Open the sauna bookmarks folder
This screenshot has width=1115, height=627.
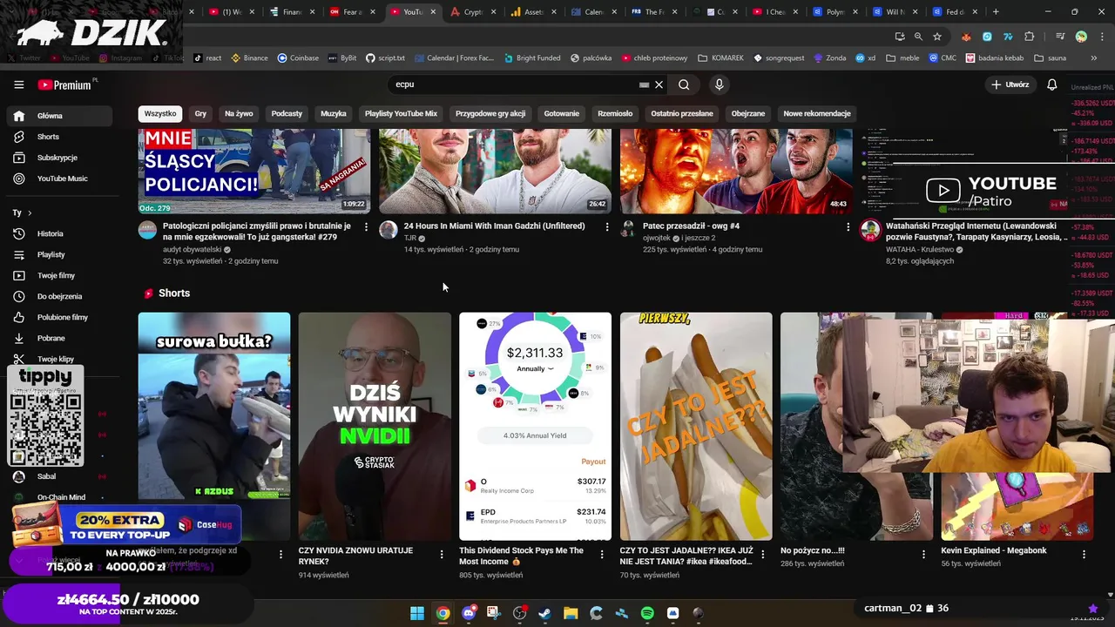click(x=1049, y=58)
